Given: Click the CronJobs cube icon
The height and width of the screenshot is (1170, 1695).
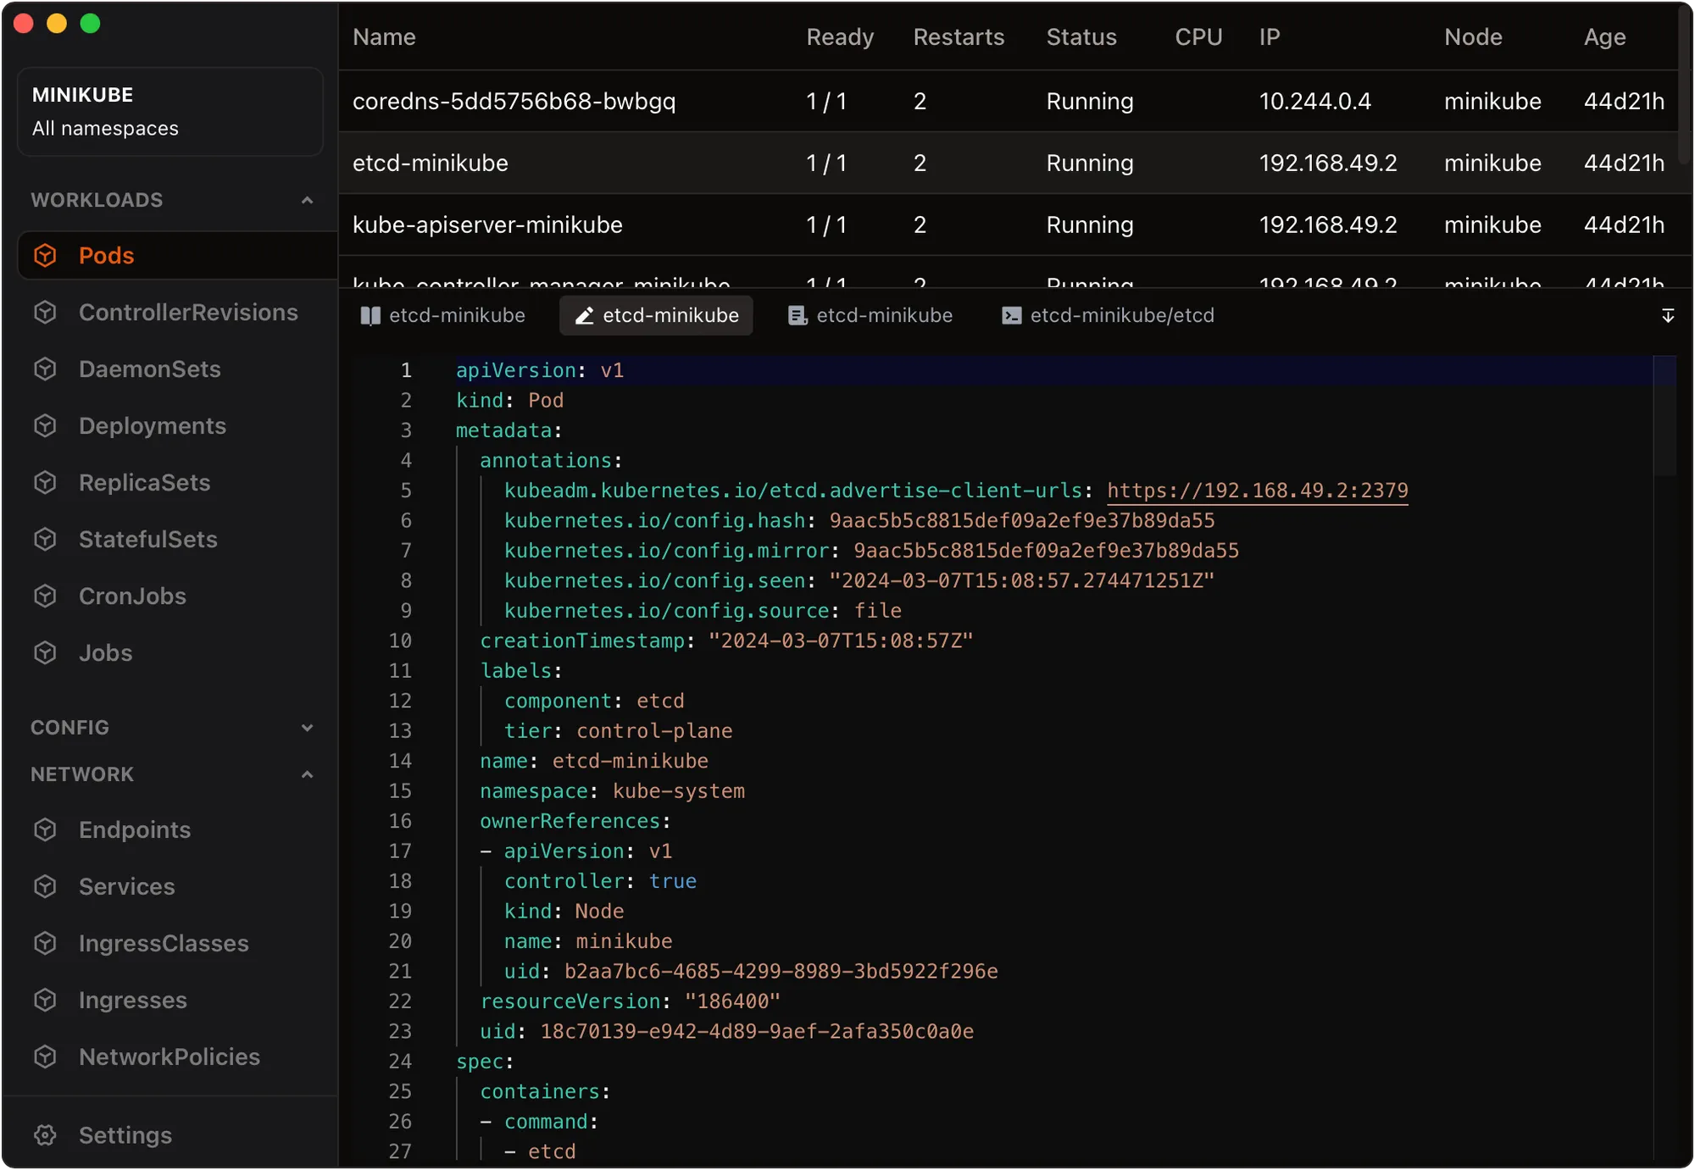Looking at the screenshot, I should tap(46, 596).
